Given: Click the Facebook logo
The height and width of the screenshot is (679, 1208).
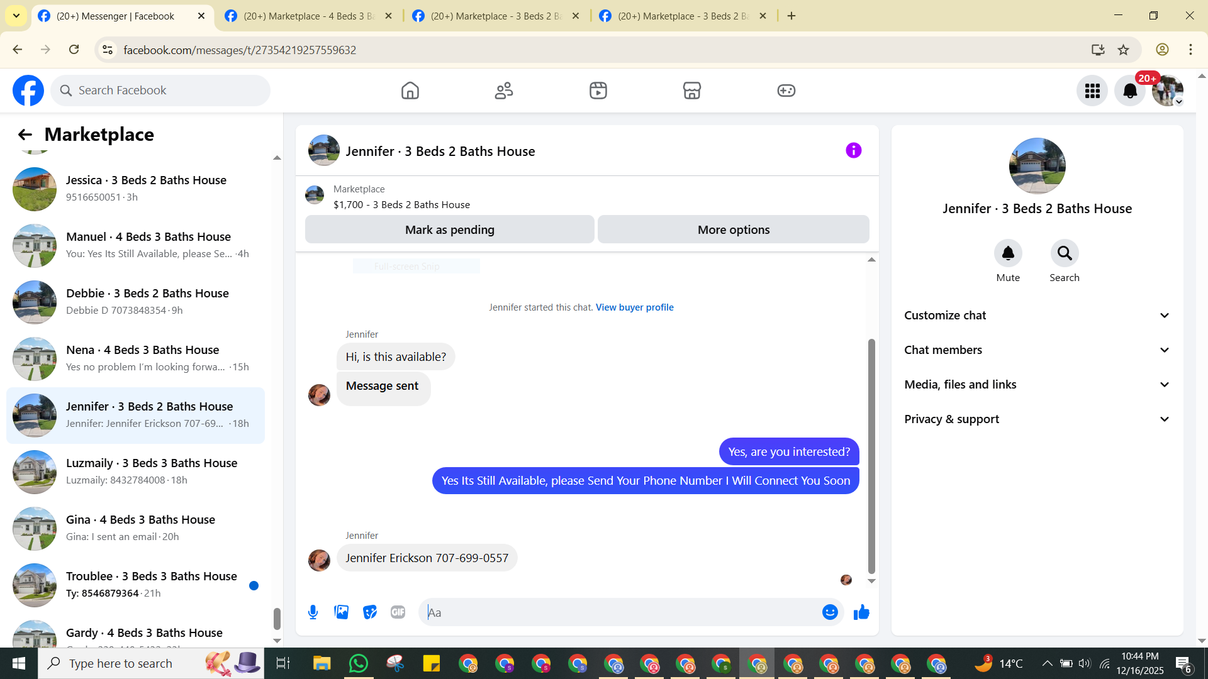Looking at the screenshot, I should click(x=28, y=91).
